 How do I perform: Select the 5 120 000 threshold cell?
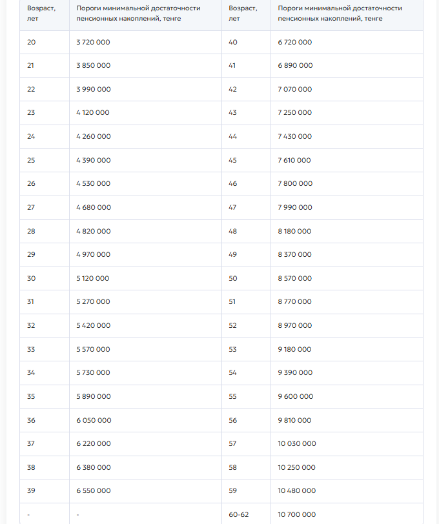click(x=93, y=278)
